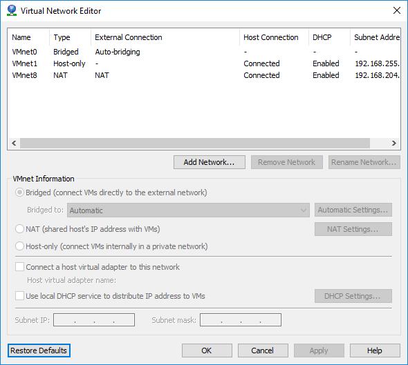408x365 pixels.
Task: Click the Cancel button
Action: 263,351
